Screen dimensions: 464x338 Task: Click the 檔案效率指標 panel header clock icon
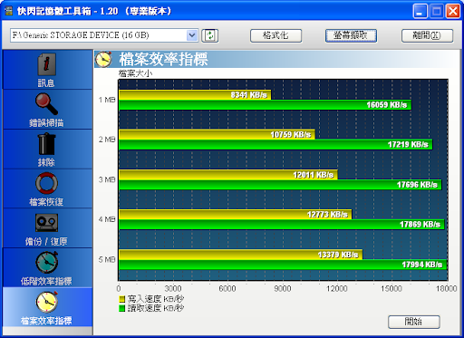pyautogui.click(x=103, y=59)
